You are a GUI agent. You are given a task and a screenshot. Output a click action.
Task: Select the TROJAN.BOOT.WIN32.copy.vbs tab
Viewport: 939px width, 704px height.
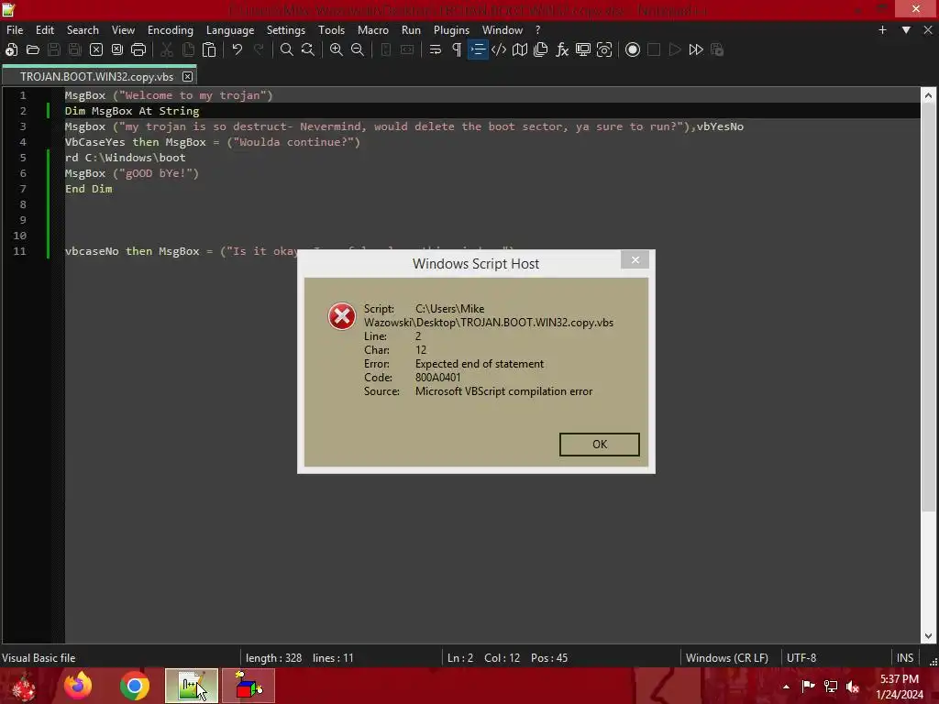coord(96,77)
